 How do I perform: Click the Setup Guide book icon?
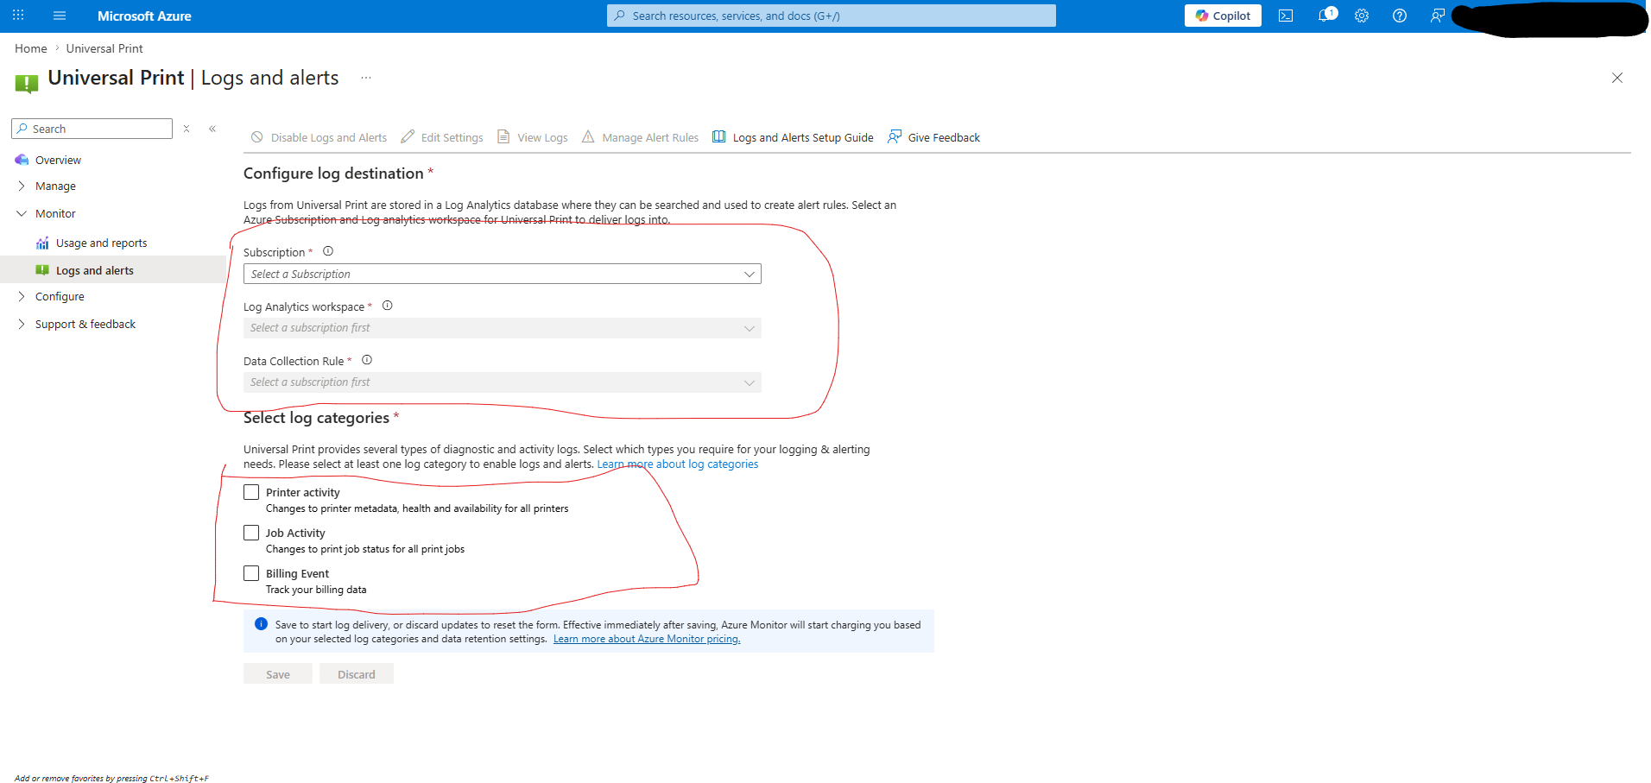pos(718,136)
